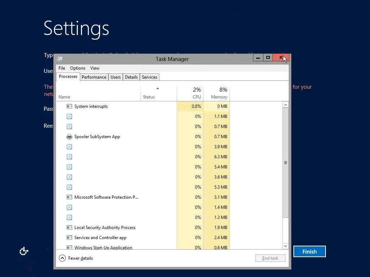Screen dimensions: 370x277
Task: Switch to the Services tab
Action: (x=149, y=77)
